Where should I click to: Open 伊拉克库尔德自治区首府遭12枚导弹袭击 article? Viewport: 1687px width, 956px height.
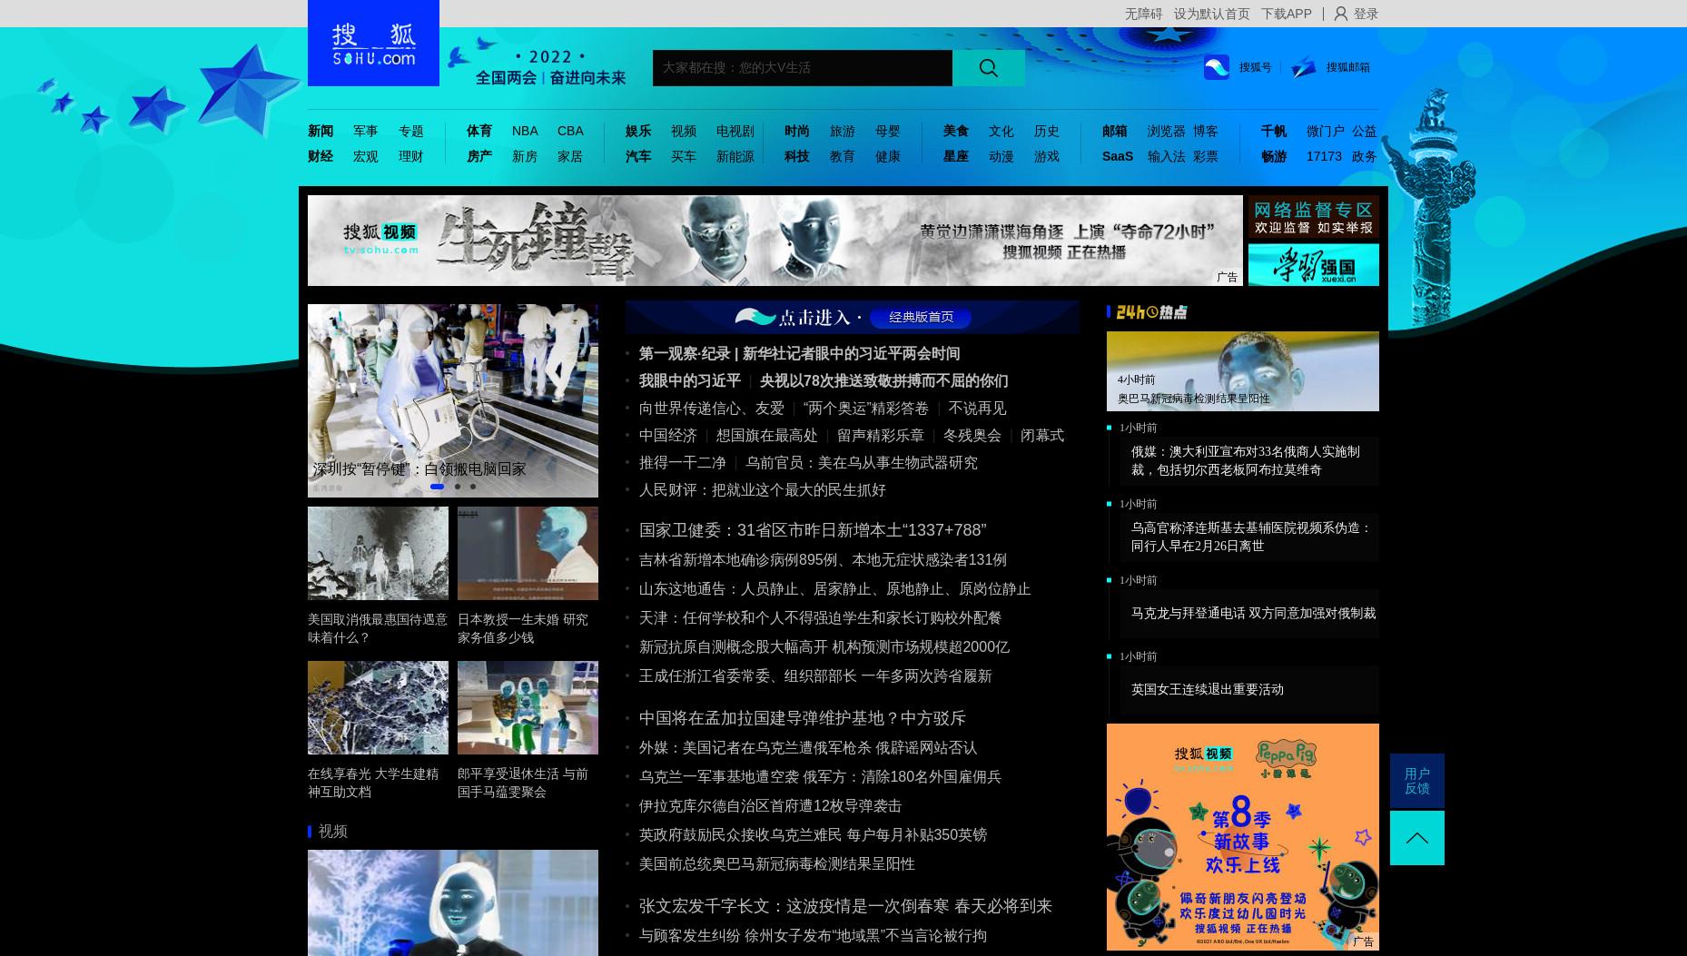coord(770,806)
